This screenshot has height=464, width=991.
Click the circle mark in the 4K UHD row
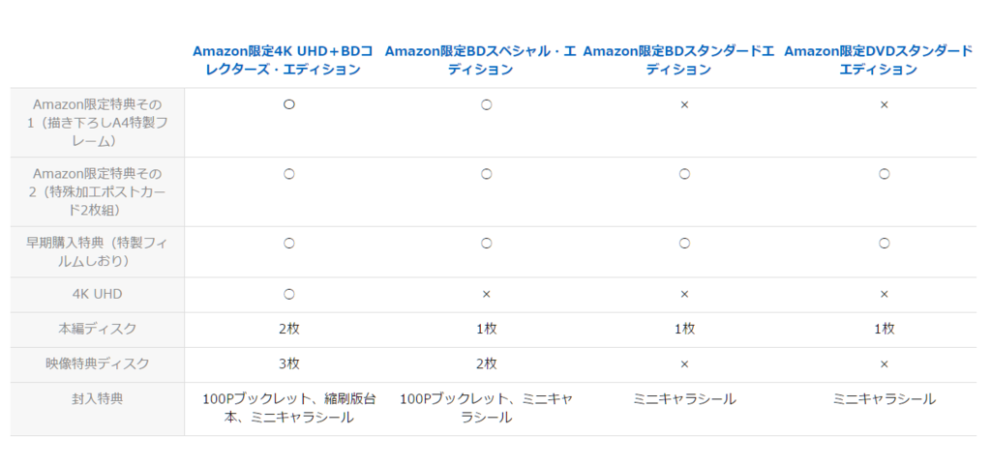(x=288, y=294)
